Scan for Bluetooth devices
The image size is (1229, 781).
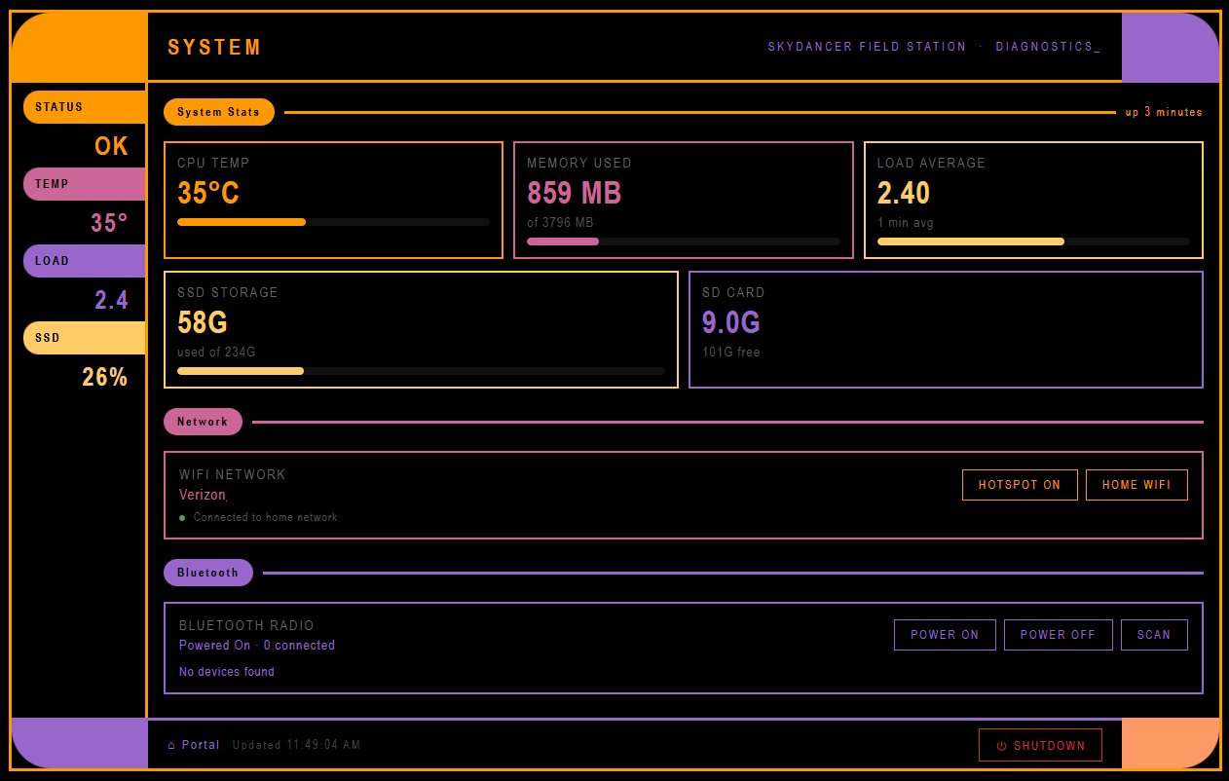pyautogui.click(x=1154, y=635)
